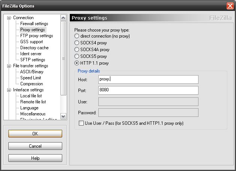Open Help for the options dialog
Screen dimensions: 236x171
(x=35, y=158)
